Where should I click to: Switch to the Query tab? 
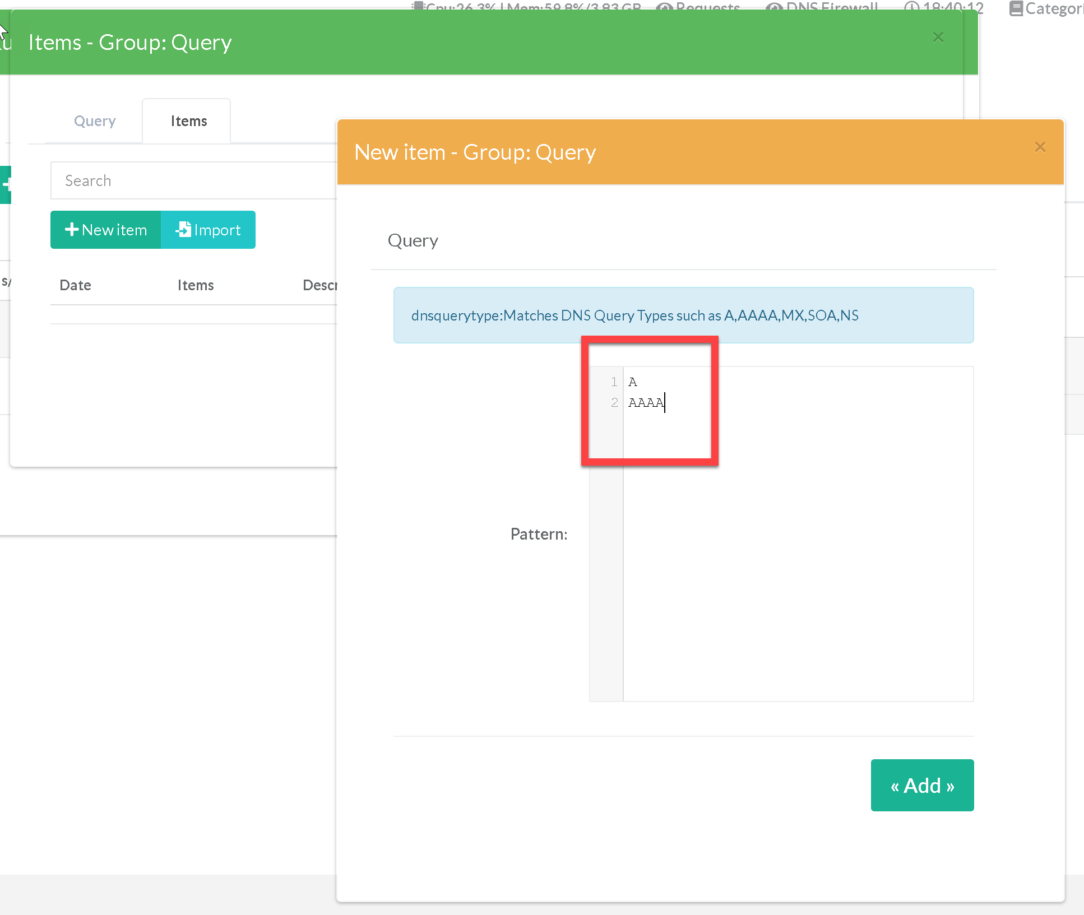[x=95, y=121]
